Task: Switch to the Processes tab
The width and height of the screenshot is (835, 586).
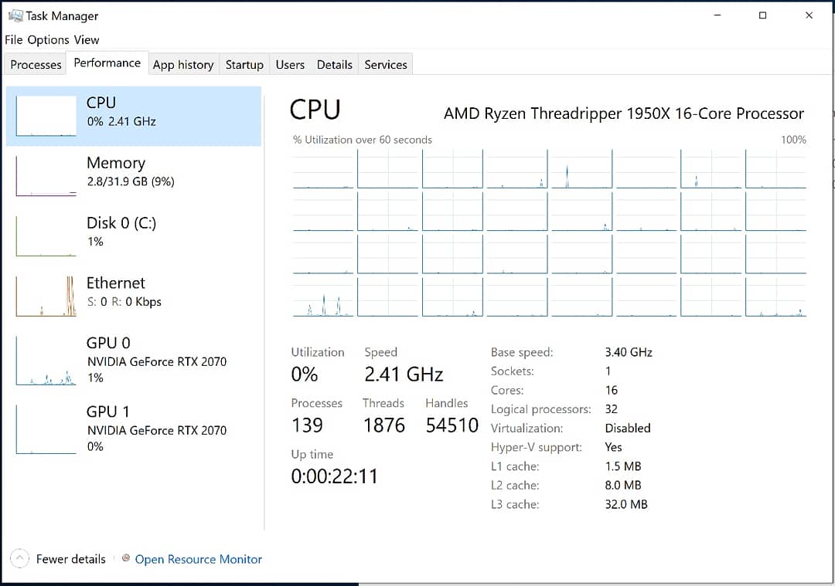Action: (36, 64)
